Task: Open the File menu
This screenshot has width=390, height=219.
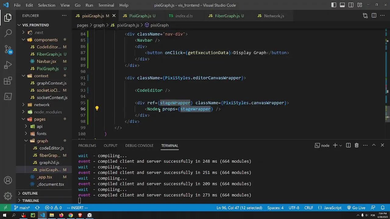Action: pyautogui.click(x=17, y=5)
